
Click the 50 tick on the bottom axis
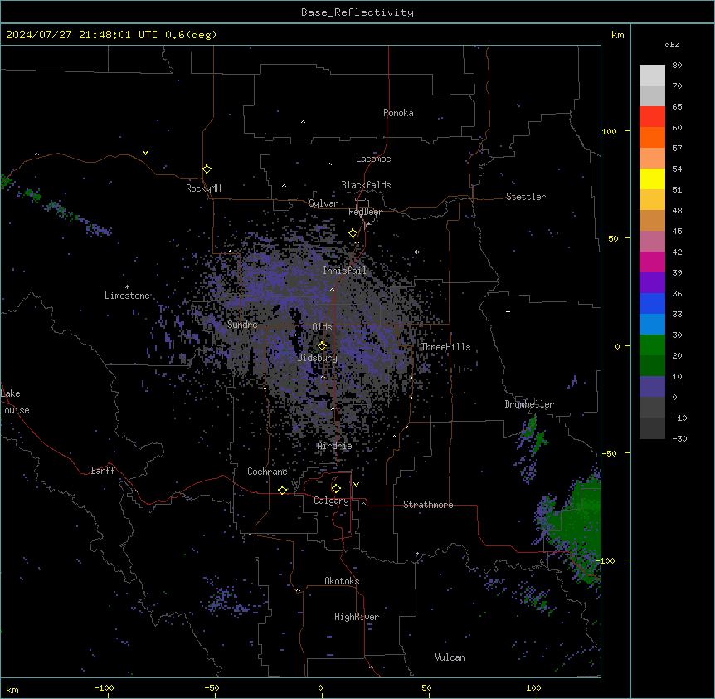(426, 687)
